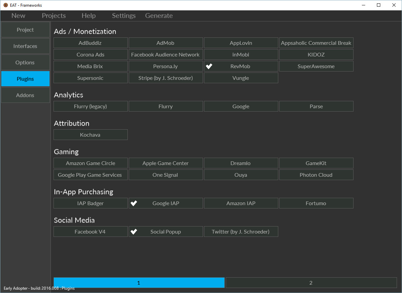Enable the Corona Ads plugin
Image resolution: width=402 pixels, height=293 pixels.
[x=90, y=54]
